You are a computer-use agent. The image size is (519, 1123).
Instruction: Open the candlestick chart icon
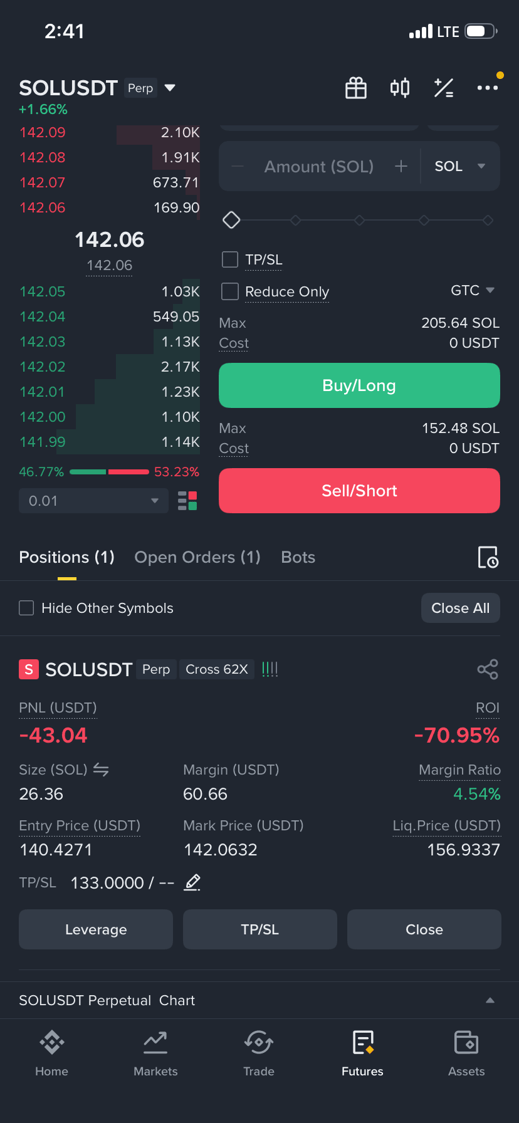(x=400, y=88)
